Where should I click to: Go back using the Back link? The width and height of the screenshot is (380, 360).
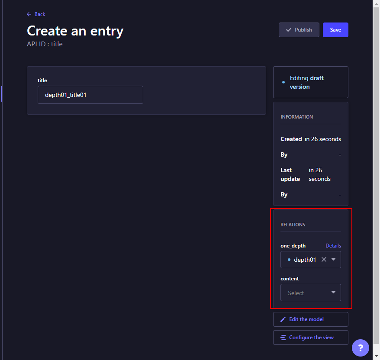point(36,14)
